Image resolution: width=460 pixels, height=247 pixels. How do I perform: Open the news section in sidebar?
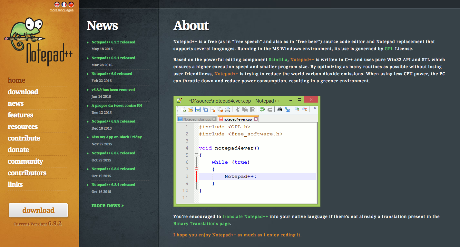15,104
